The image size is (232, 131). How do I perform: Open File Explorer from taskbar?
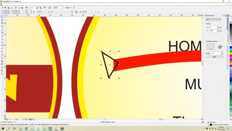point(20,128)
